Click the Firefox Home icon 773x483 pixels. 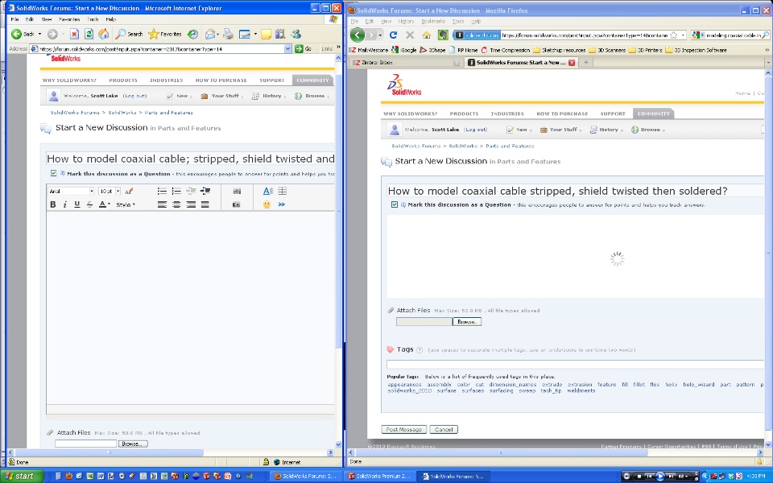427,35
